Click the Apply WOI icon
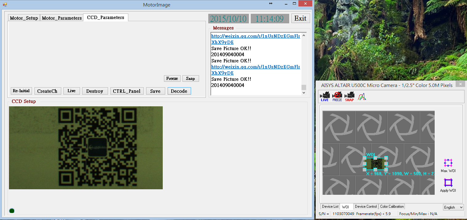The width and height of the screenshot is (467, 220). 448,185
